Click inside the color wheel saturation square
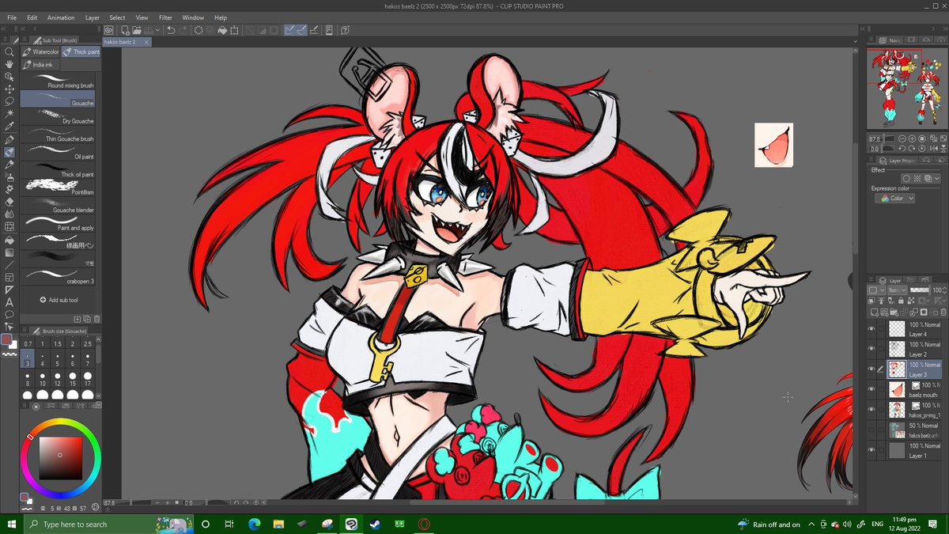 tap(61, 458)
